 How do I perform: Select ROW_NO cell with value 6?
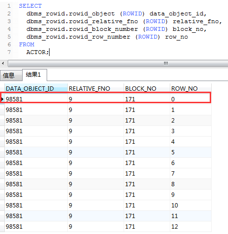pyautogui.click(x=190, y=163)
